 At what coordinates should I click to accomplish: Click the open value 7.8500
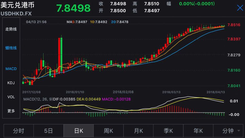(118, 11)
